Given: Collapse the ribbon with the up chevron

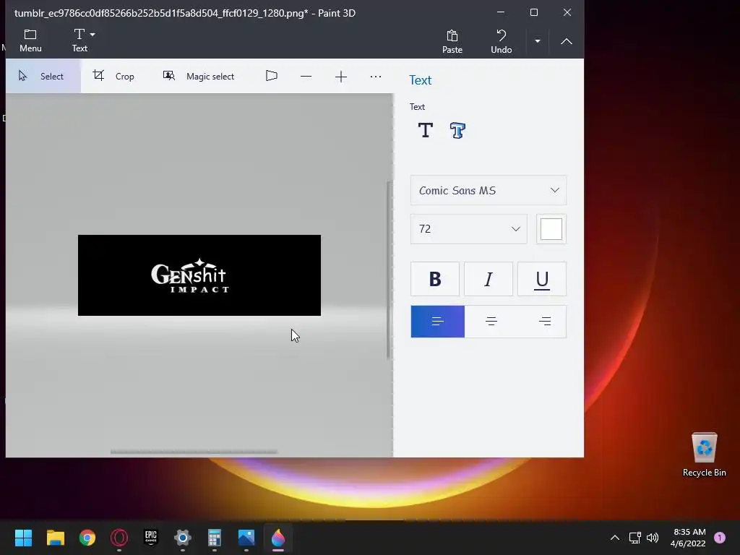Looking at the screenshot, I should [x=567, y=41].
